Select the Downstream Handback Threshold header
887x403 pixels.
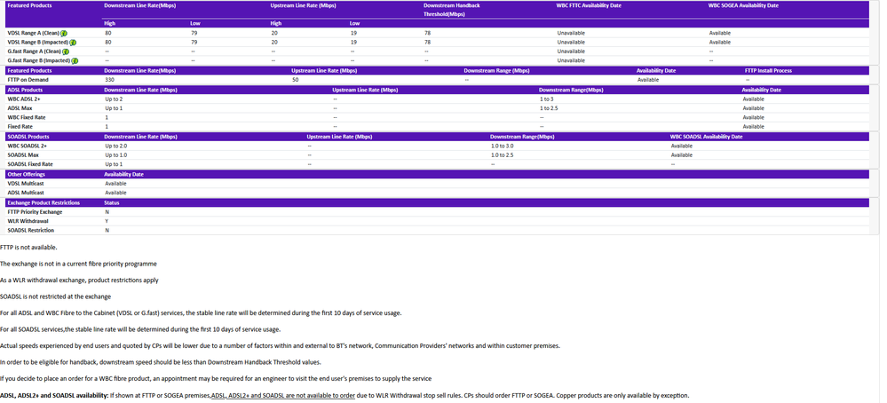[453, 10]
